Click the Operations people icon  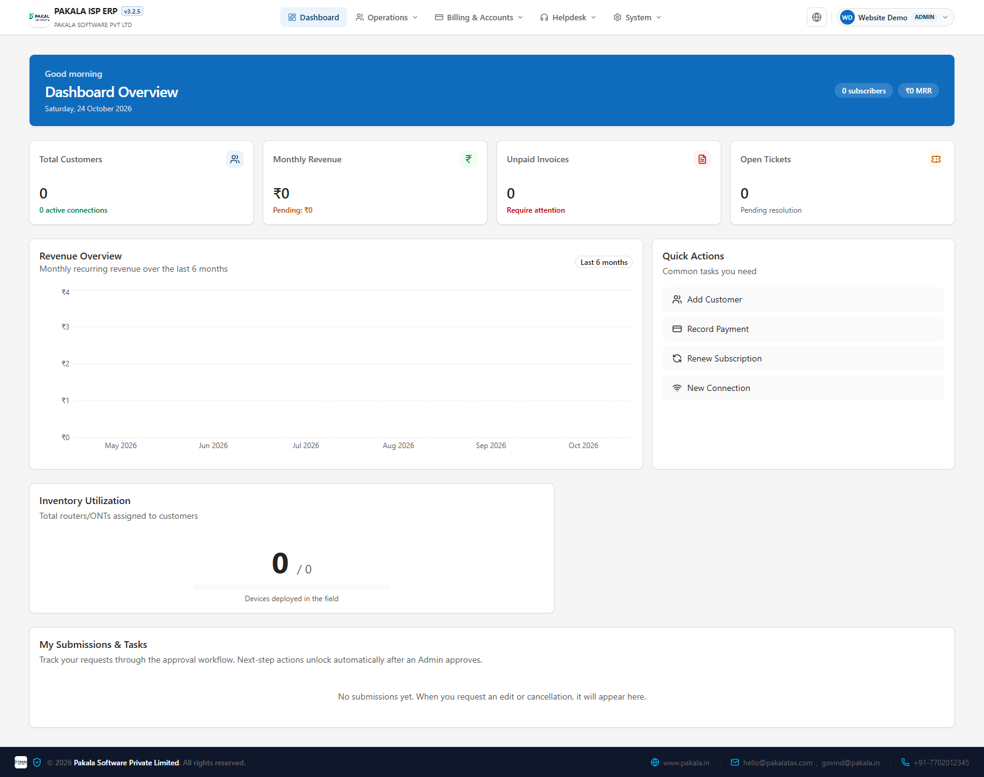pyautogui.click(x=360, y=17)
